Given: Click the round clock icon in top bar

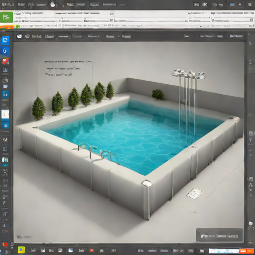Looking at the screenshot, I should [53, 4].
